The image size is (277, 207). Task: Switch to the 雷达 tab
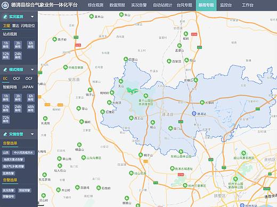(x=15, y=26)
